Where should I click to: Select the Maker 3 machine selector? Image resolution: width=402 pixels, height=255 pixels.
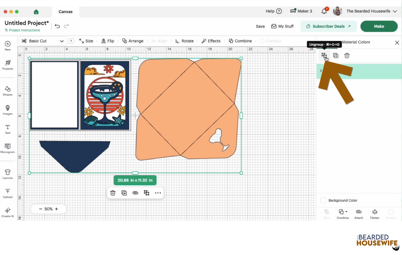click(x=301, y=11)
